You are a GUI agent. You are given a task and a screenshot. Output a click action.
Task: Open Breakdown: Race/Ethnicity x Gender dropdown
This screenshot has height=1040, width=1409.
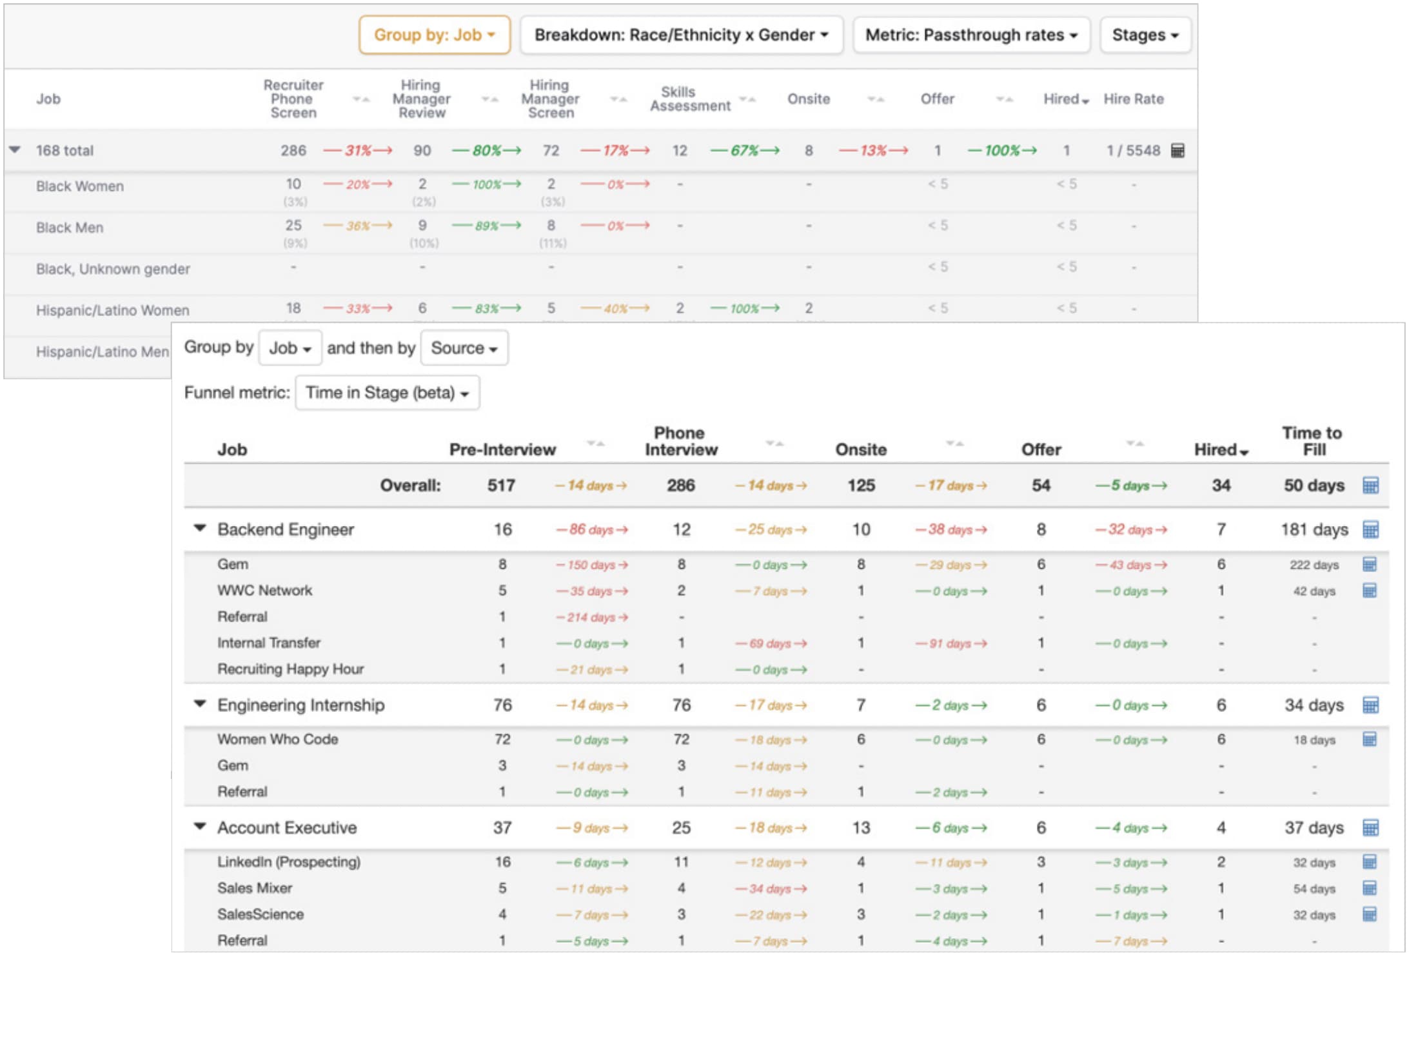[681, 35]
